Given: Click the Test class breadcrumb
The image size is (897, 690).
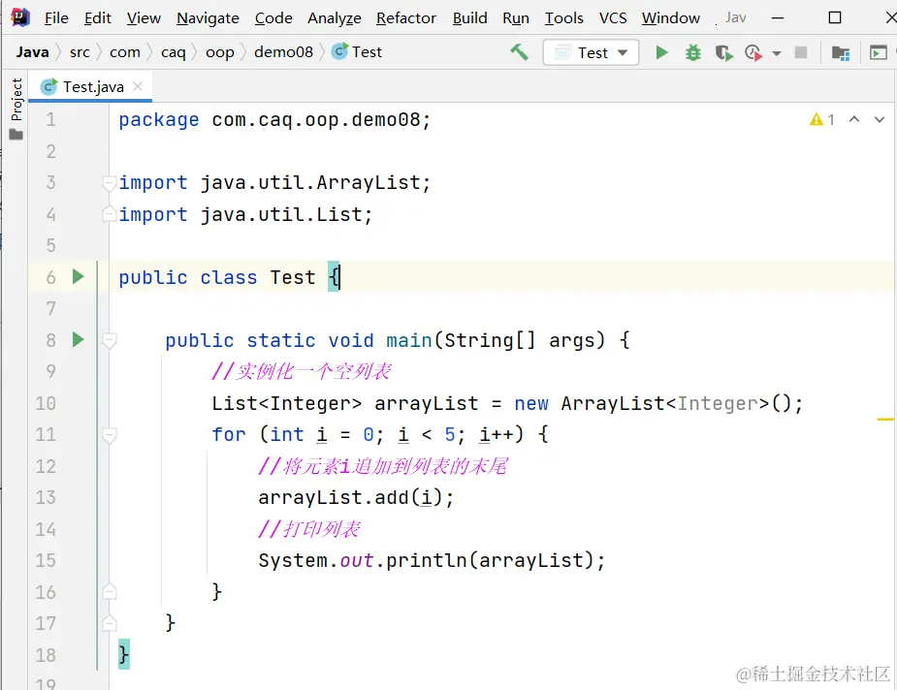Looking at the screenshot, I should click(x=357, y=52).
